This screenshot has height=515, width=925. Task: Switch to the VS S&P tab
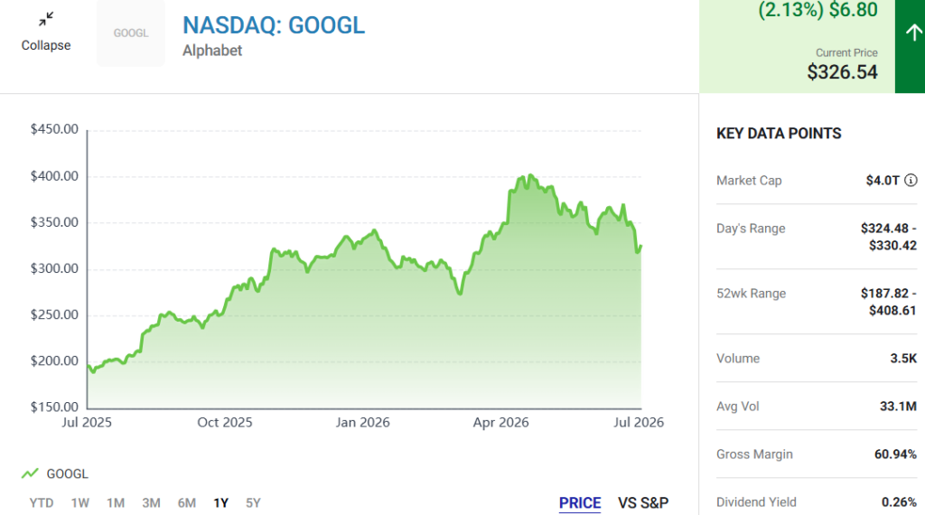[x=643, y=503]
